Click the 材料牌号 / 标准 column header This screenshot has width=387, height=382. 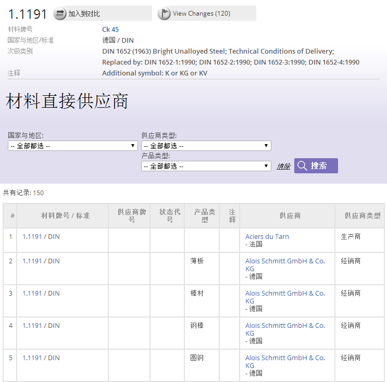pos(65,215)
